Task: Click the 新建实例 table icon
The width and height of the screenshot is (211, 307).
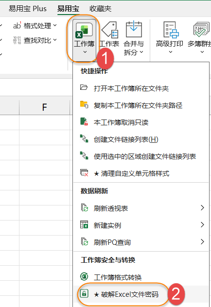Action: 84,224
